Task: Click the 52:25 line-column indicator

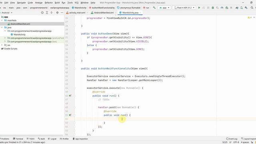Action: click(x=225, y=142)
